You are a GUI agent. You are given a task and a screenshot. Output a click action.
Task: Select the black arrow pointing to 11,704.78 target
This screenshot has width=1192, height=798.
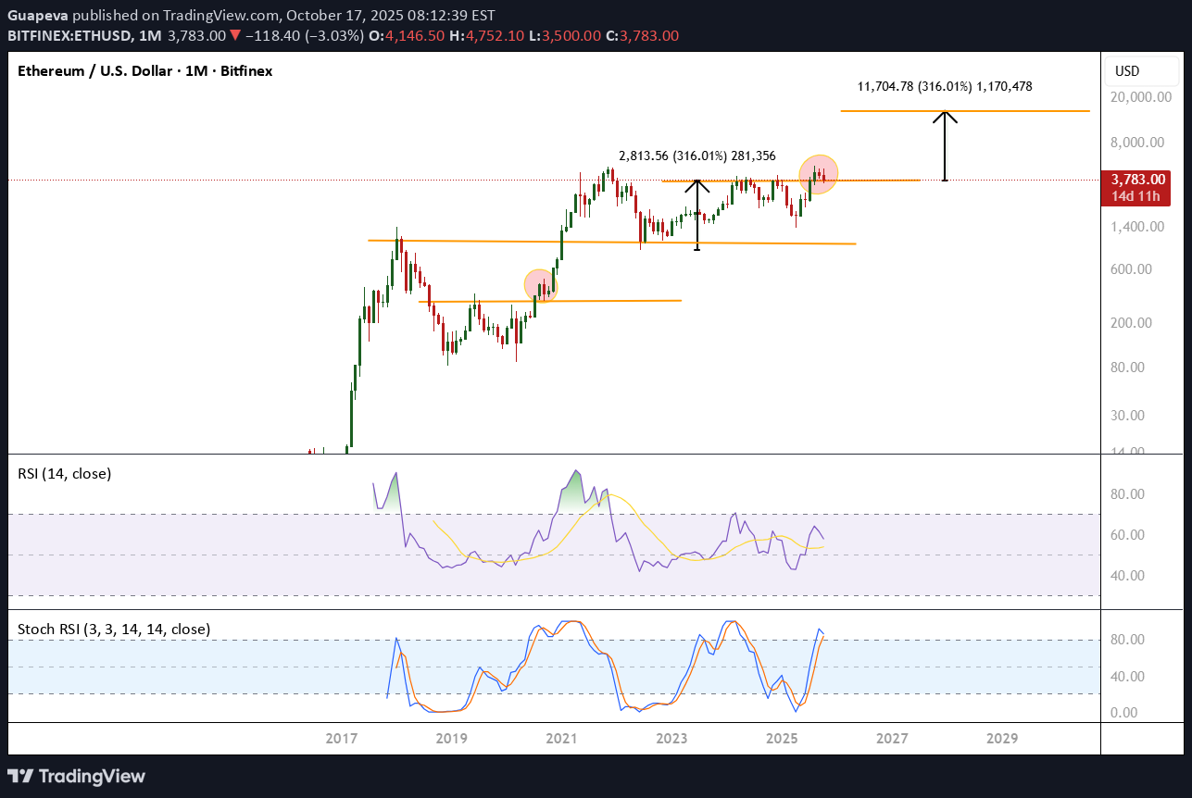945,145
